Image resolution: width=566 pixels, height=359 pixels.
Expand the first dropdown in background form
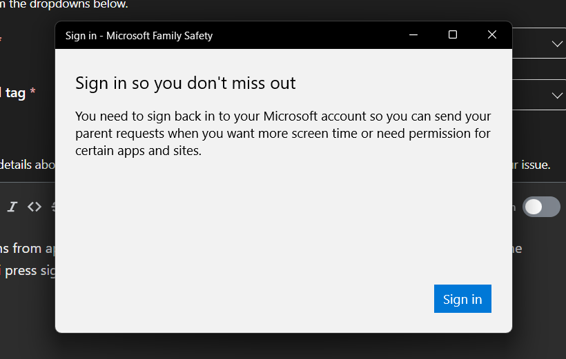tap(557, 43)
